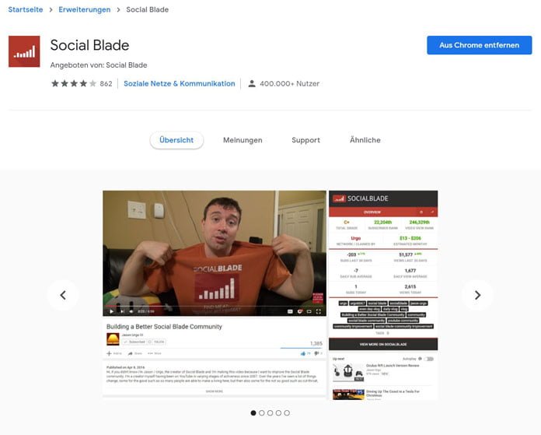The height and width of the screenshot is (435, 541).
Task: Advance to next screenshot with right arrow
Action: pos(477,295)
